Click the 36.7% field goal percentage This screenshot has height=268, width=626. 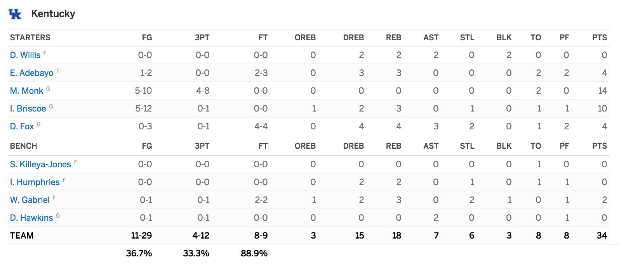click(x=139, y=253)
